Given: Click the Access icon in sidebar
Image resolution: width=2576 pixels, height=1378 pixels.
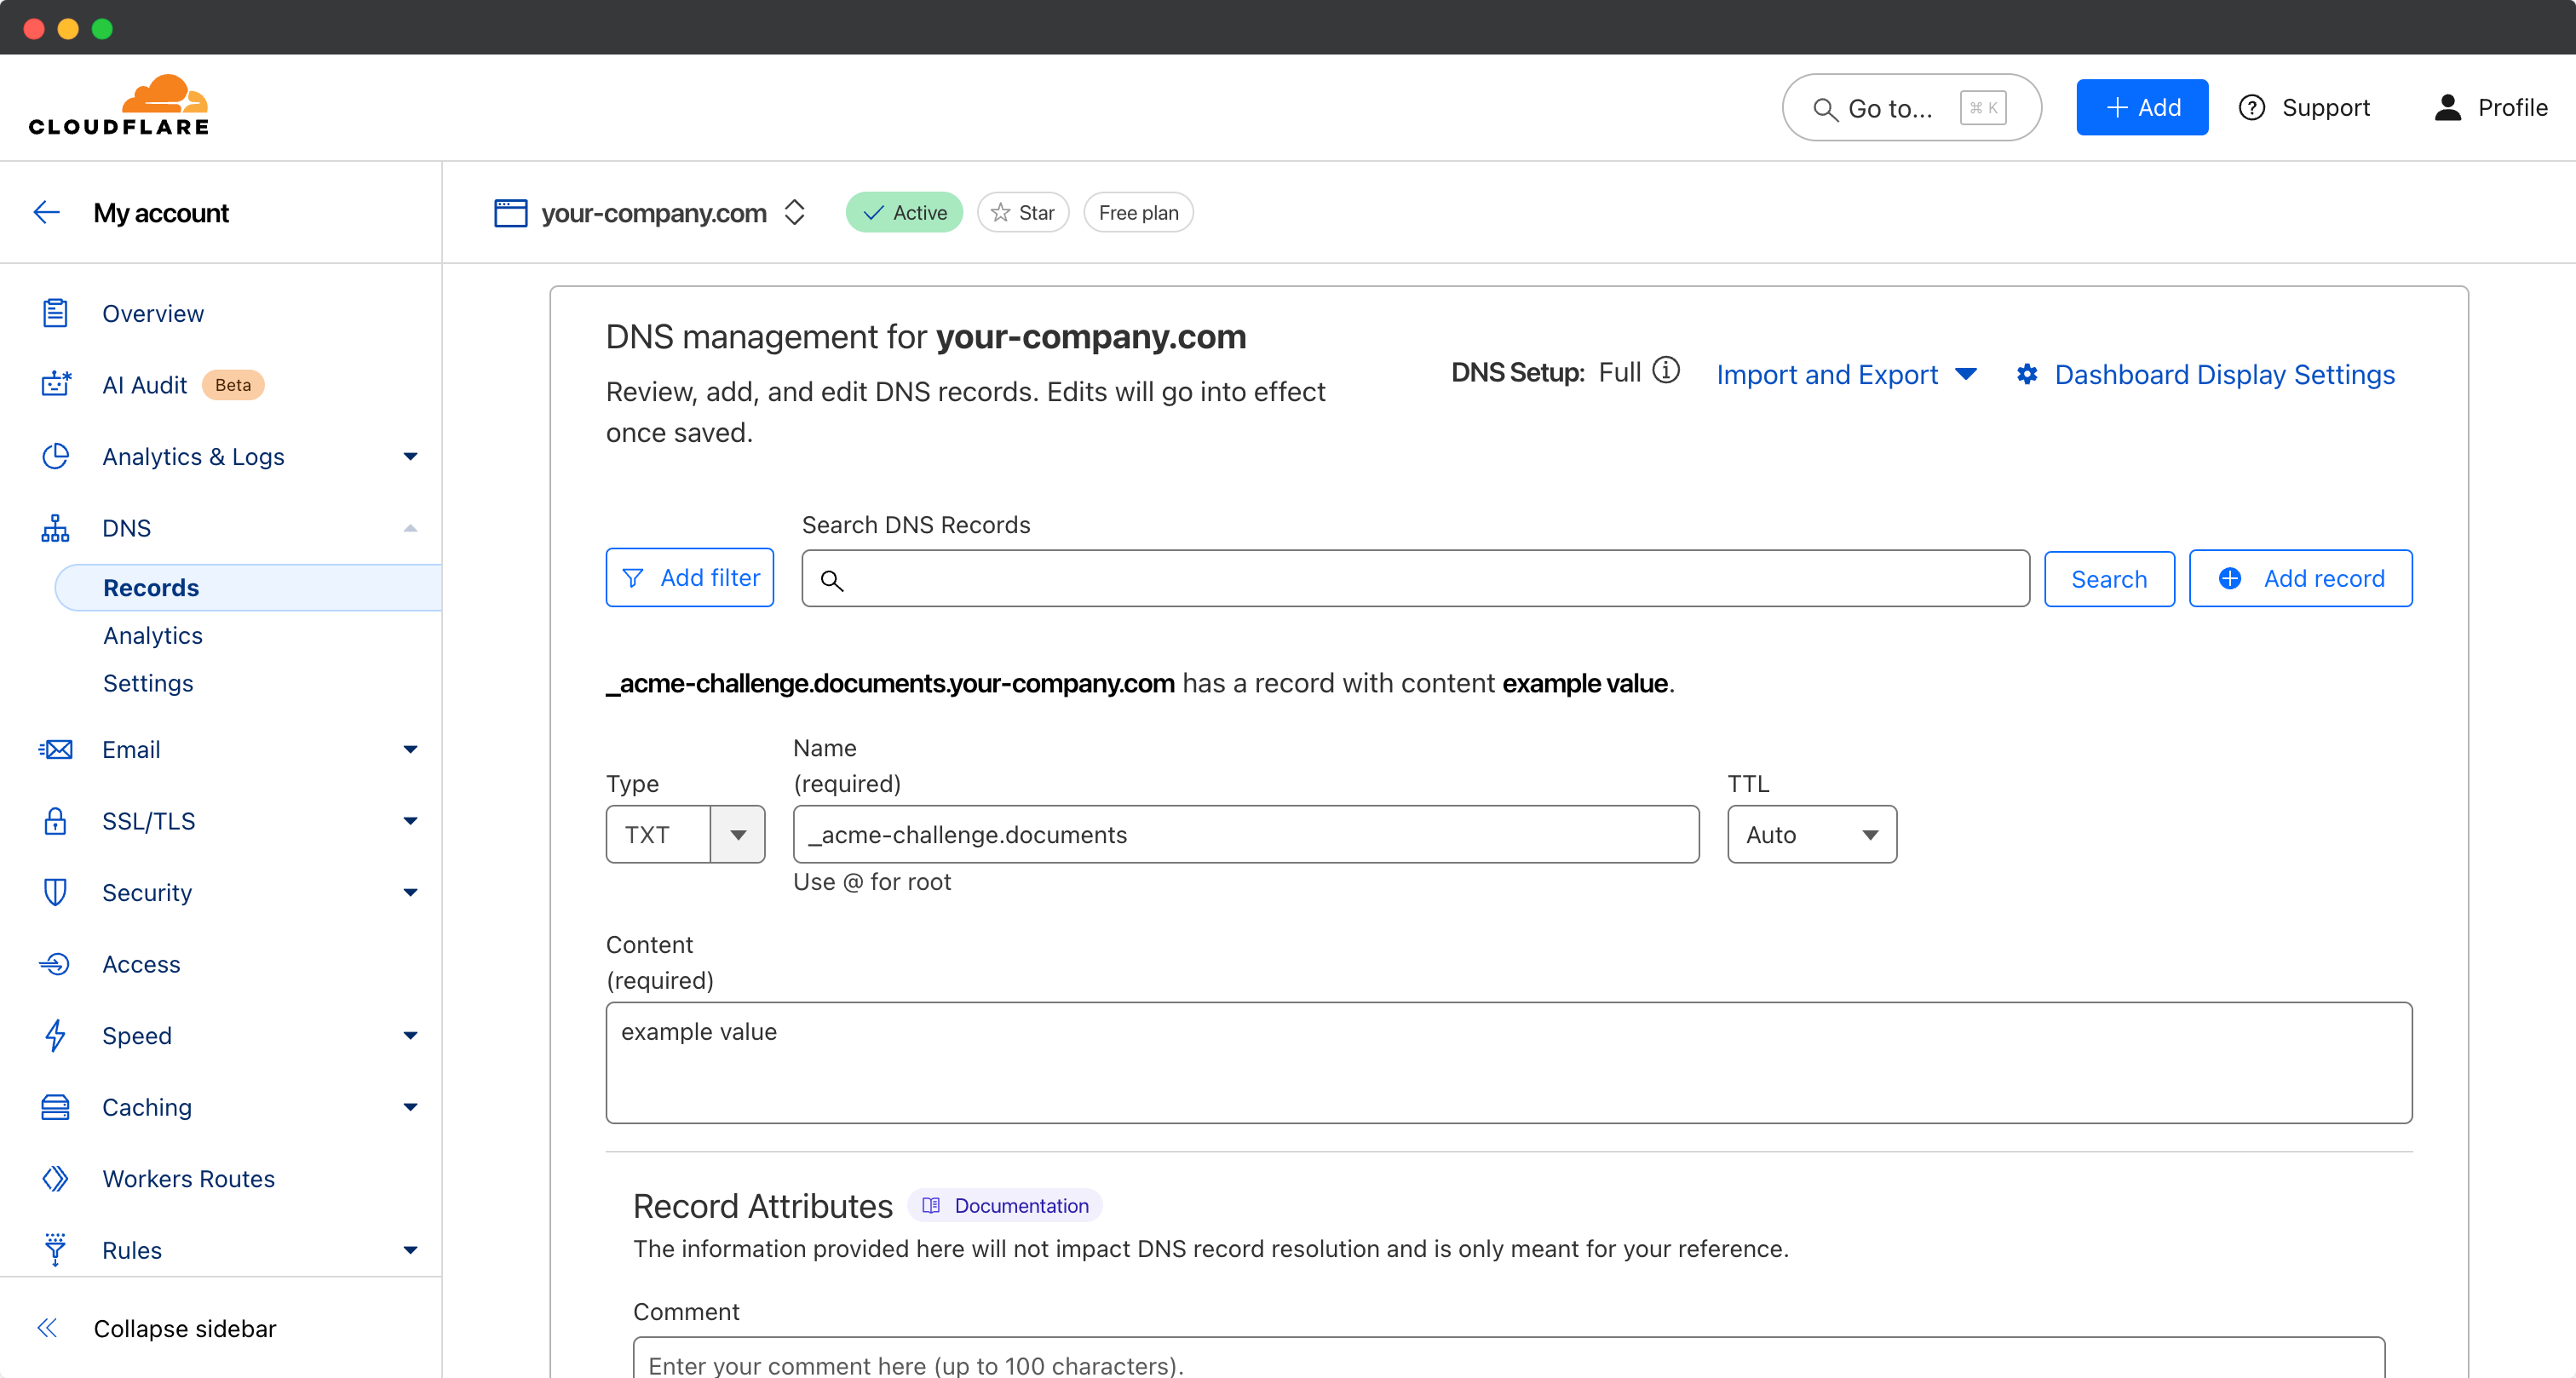Looking at the screenshot, I should pyautogui.click(x=55, y=963).
